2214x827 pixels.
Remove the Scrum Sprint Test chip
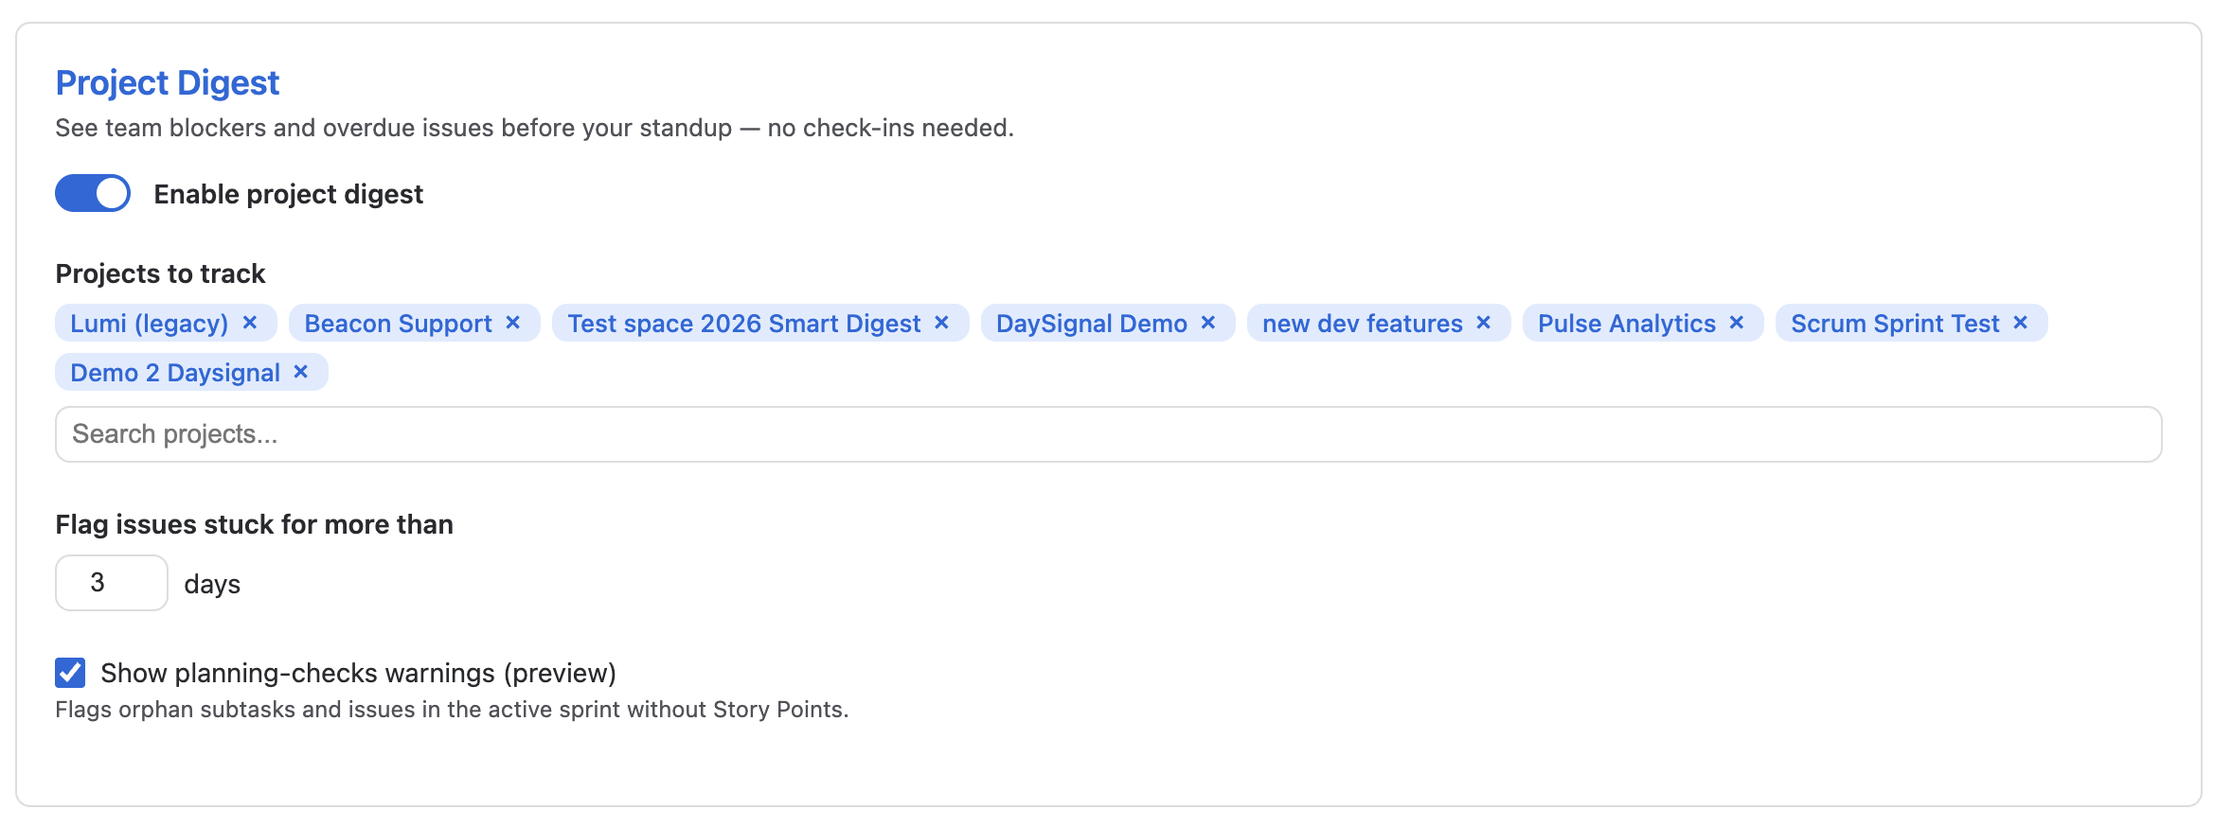tap(2021, 323)
